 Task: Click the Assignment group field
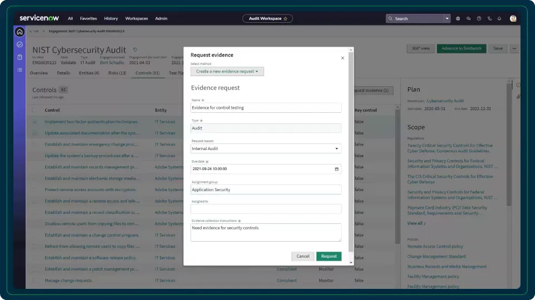point(266,190)
